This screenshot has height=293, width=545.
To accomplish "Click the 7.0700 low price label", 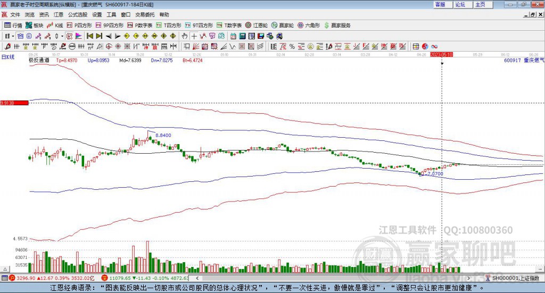I will tap(435, 173).
